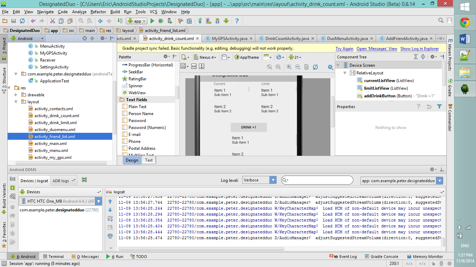This screenshot has height=267, width=476.
Task: Click the Try Again link
Action: click(344, 49)
